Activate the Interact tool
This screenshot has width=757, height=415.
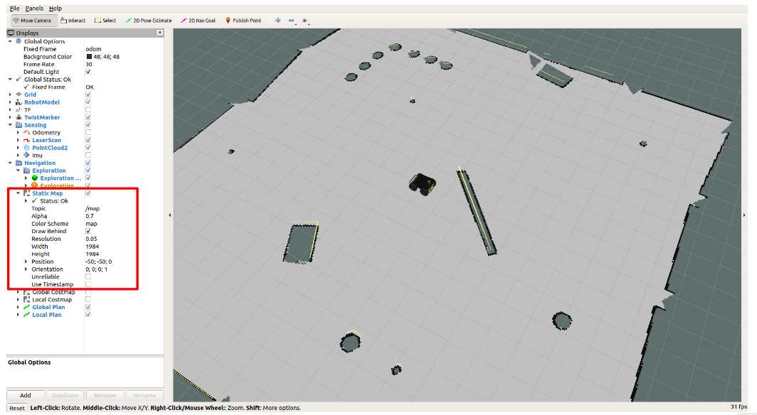pos(73,20)
